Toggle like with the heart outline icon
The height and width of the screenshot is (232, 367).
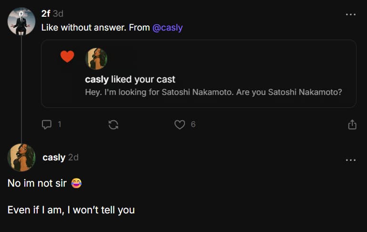click(x=179, y=125)
